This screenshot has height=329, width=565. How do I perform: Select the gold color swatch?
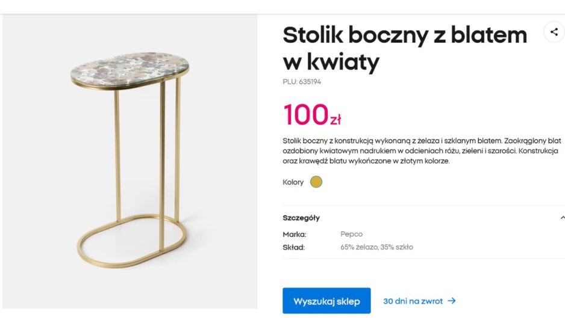pos(316,182)
